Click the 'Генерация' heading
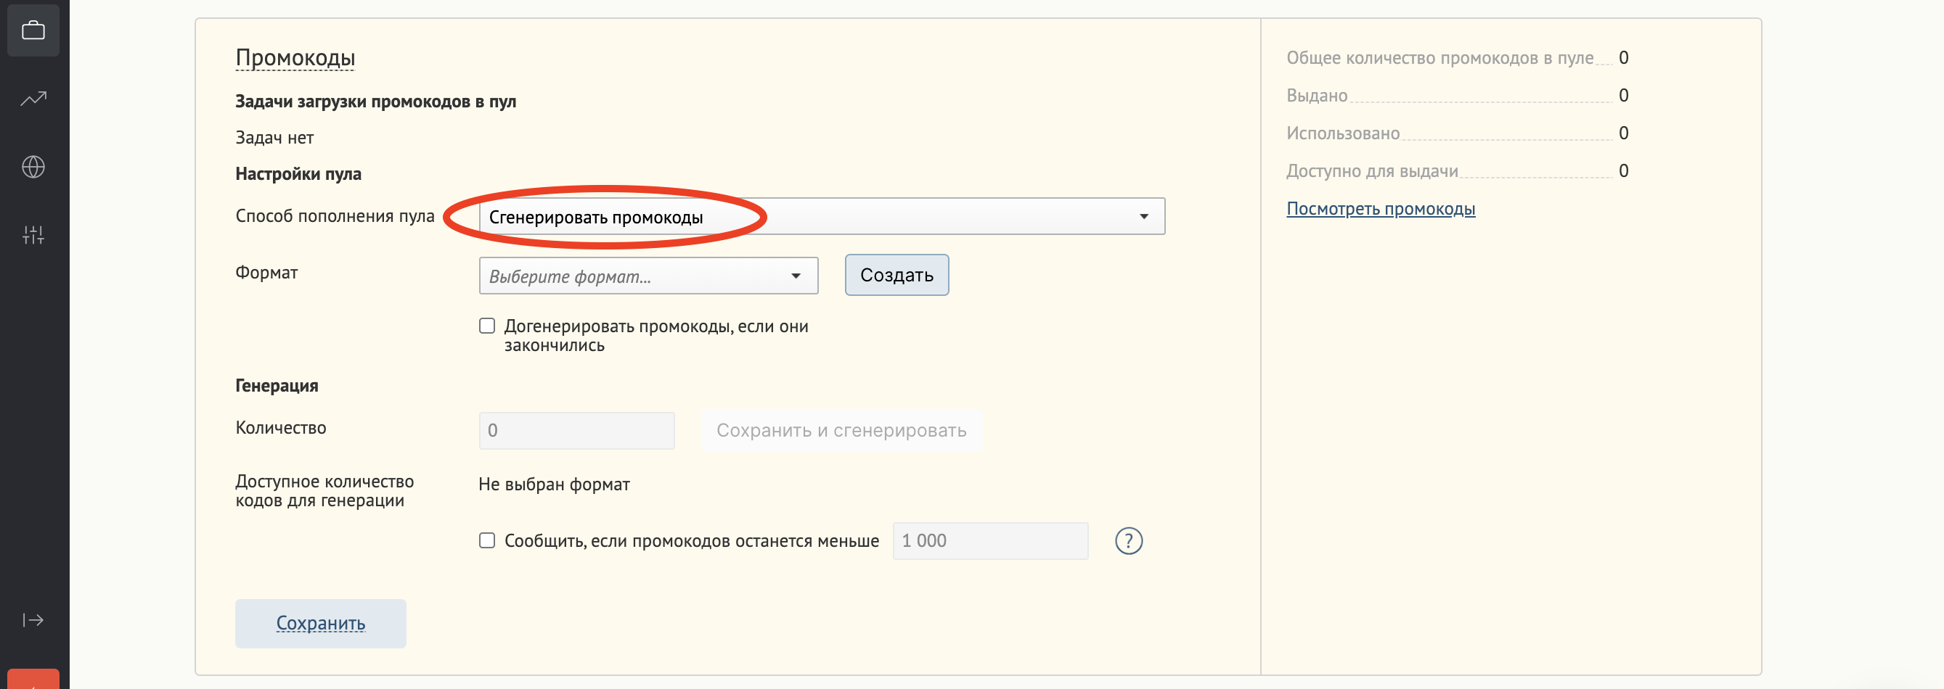This screenshot has height=689, width=1944. [x=277, y=386]
